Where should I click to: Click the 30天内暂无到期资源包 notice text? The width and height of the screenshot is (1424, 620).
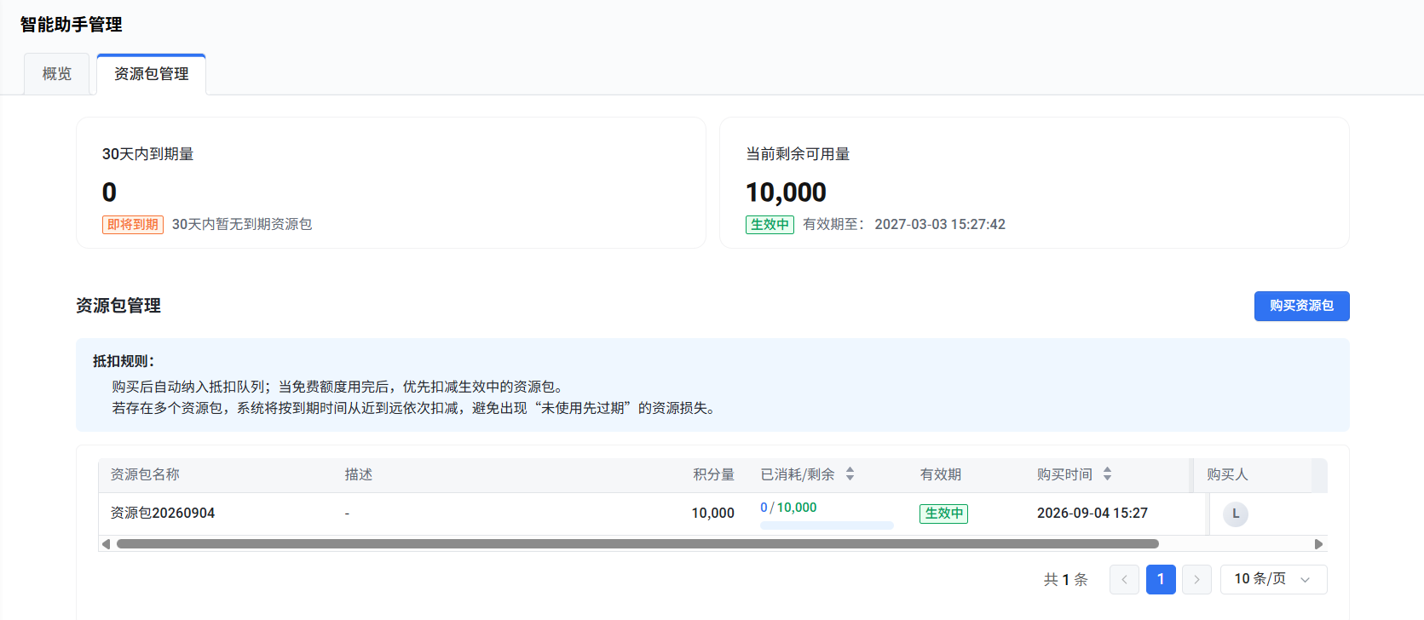(242, 225)
